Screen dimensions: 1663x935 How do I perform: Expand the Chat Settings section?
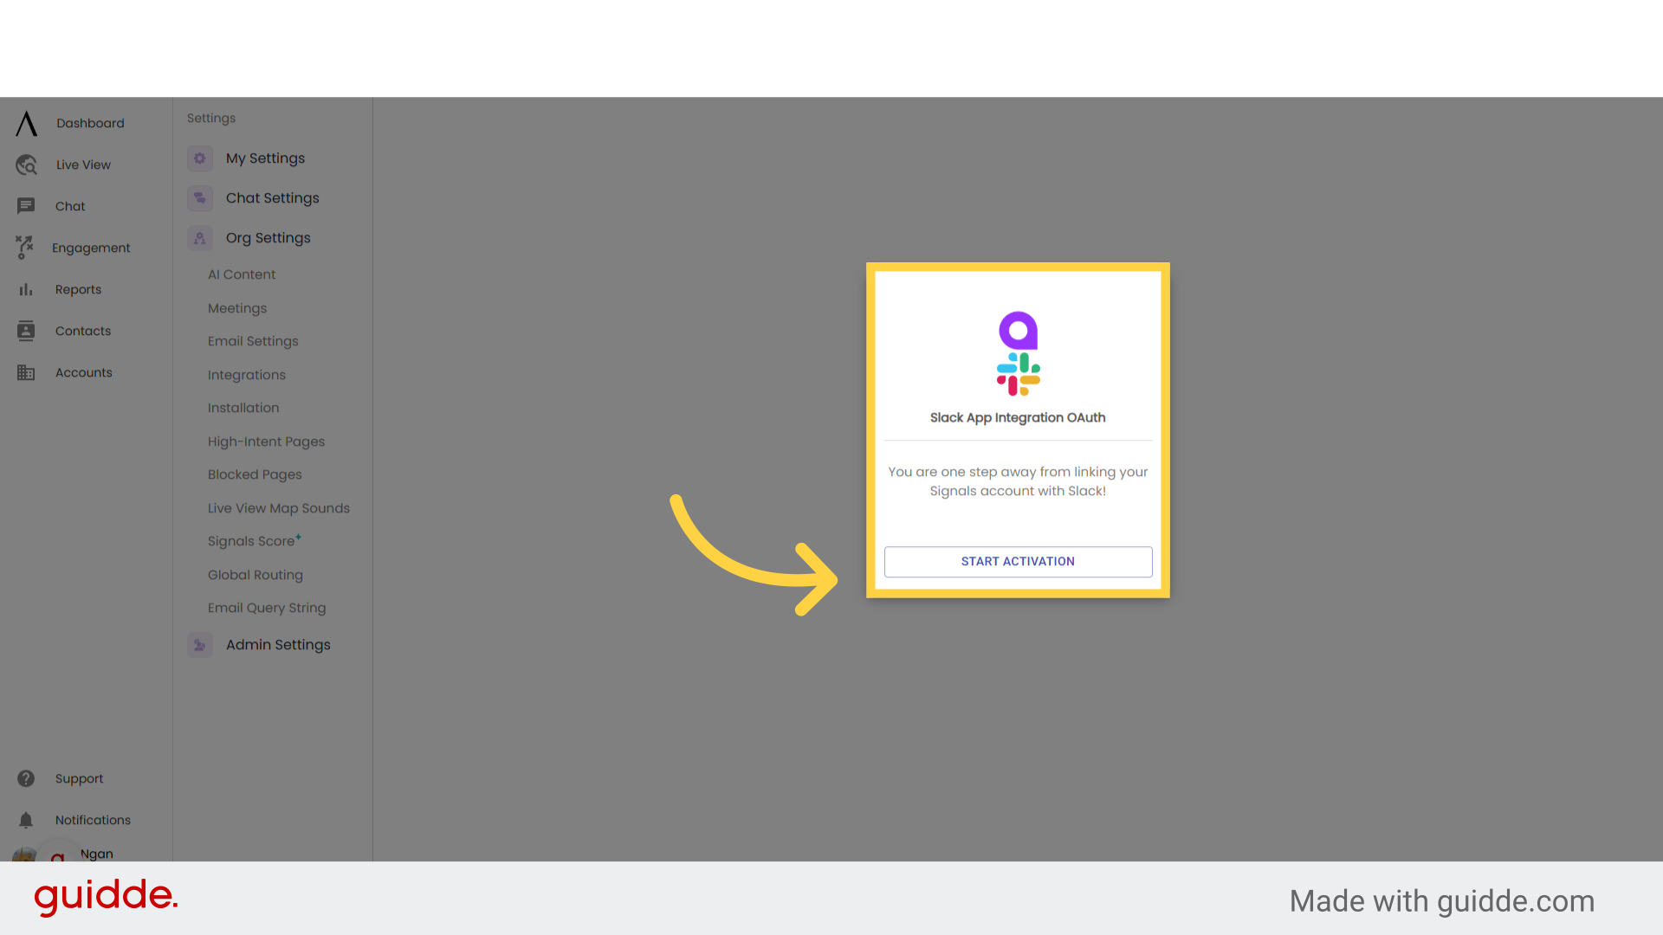pyautogui.click(x=272, y=198)
